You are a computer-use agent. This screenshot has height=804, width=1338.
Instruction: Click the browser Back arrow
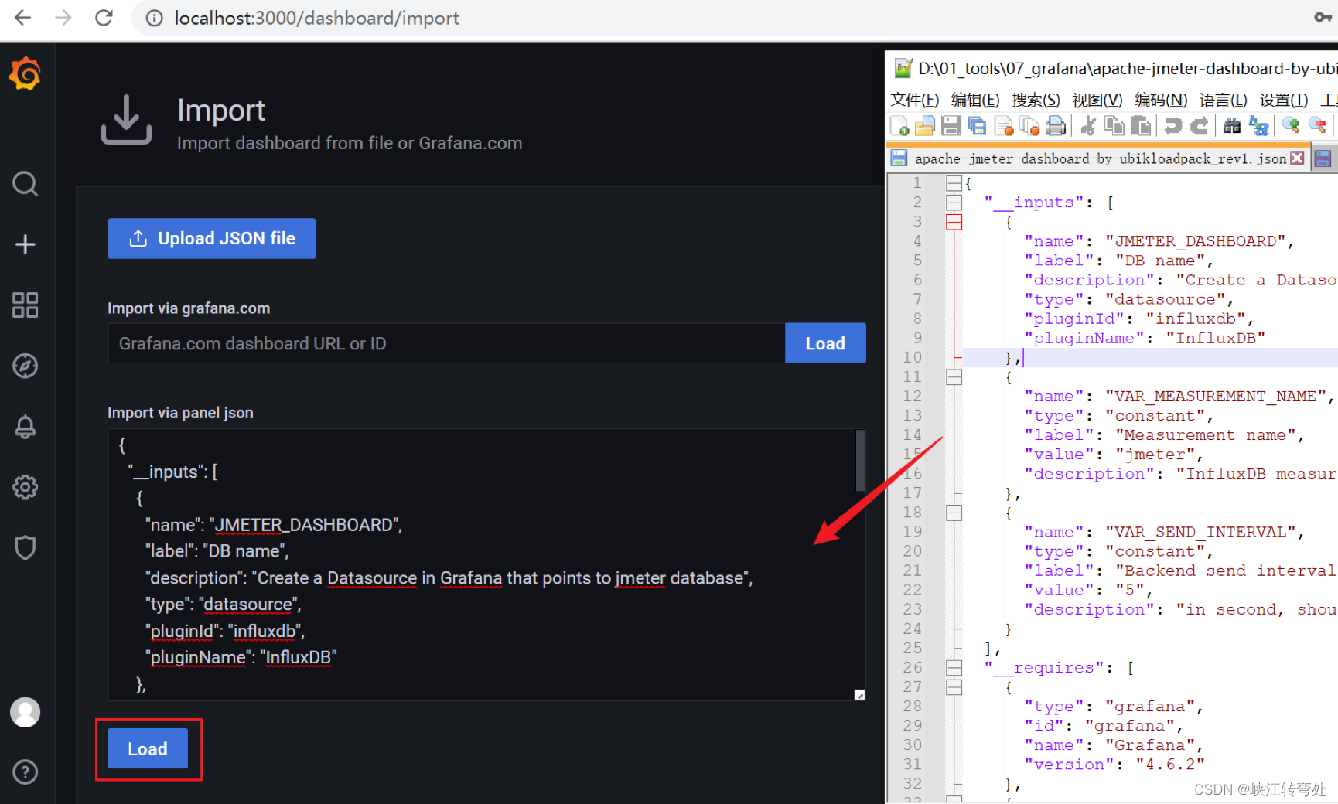pos(23,18)
